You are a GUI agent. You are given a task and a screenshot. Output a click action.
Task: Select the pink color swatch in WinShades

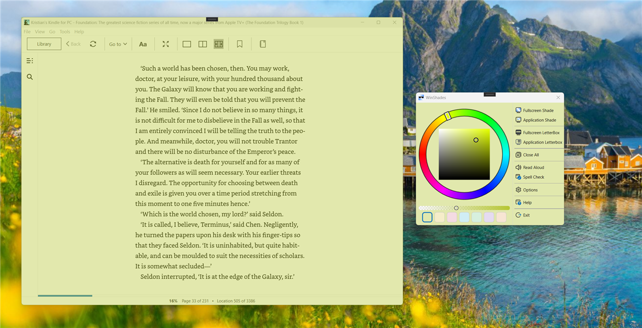click(452, 217)
